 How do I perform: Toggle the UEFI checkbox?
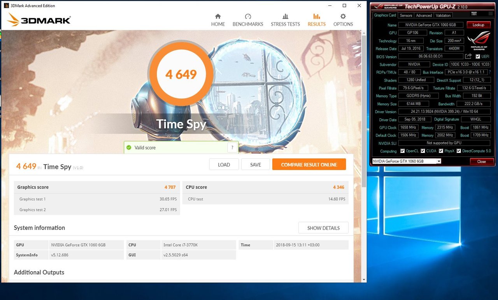[x=478, y=56]
